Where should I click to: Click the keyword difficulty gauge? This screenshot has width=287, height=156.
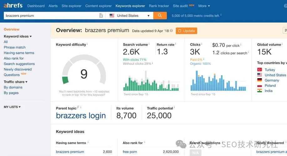coord(84,73)
